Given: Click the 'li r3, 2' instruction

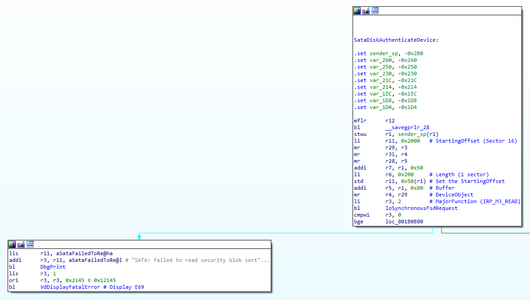Looking at the screenshot, I should 378,201.
